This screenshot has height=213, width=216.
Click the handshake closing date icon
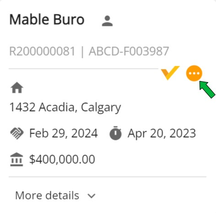coord(17,133)
